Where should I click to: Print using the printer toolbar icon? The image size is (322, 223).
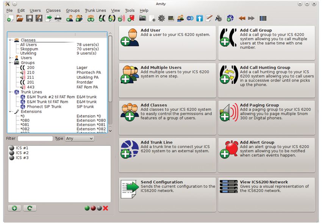[58, 18]
